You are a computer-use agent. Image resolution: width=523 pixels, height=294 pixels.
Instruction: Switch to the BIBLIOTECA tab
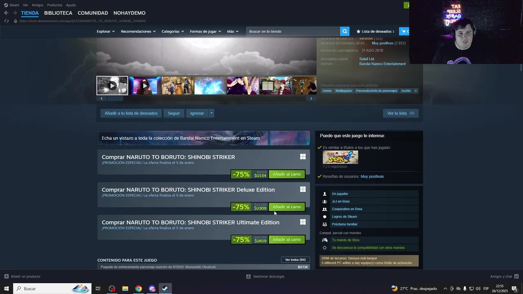(58, 13)
